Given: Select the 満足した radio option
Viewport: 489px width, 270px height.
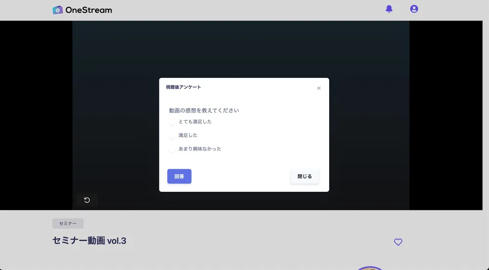Looking at the screenshot, I should click(x=172, y=135).
